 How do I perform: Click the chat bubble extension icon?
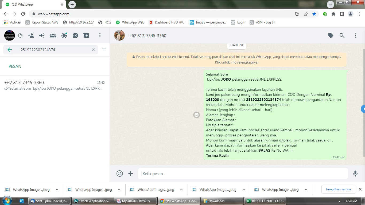75,36
